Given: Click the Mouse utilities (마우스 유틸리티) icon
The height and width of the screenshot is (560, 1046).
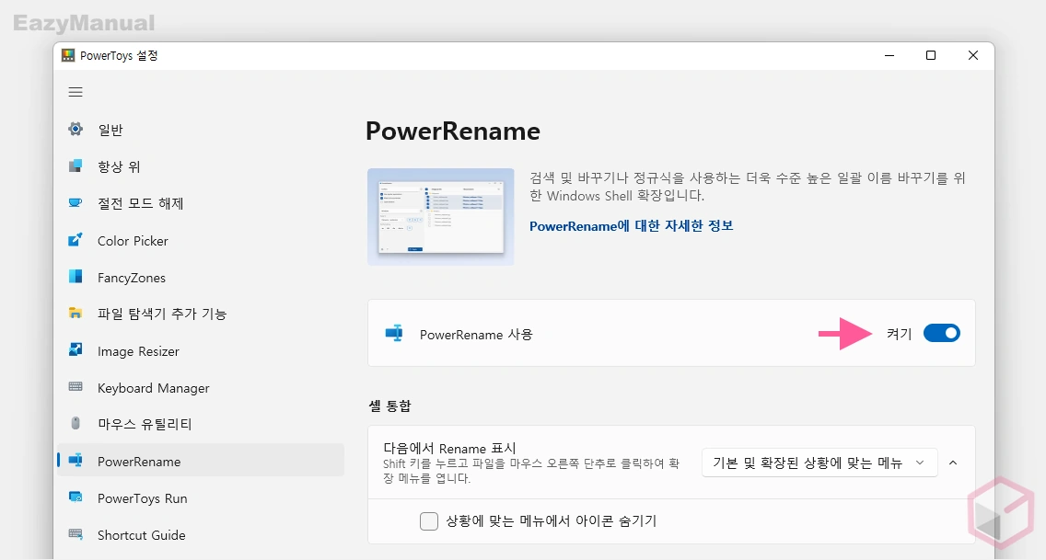Looking at the screenshot, I should pos(76,423).
